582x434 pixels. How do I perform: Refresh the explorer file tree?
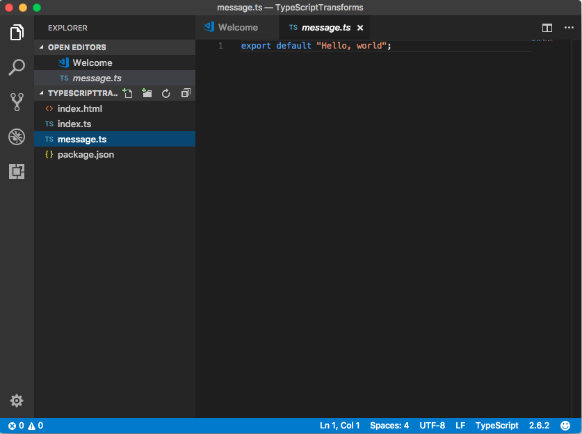coord(166,94)
